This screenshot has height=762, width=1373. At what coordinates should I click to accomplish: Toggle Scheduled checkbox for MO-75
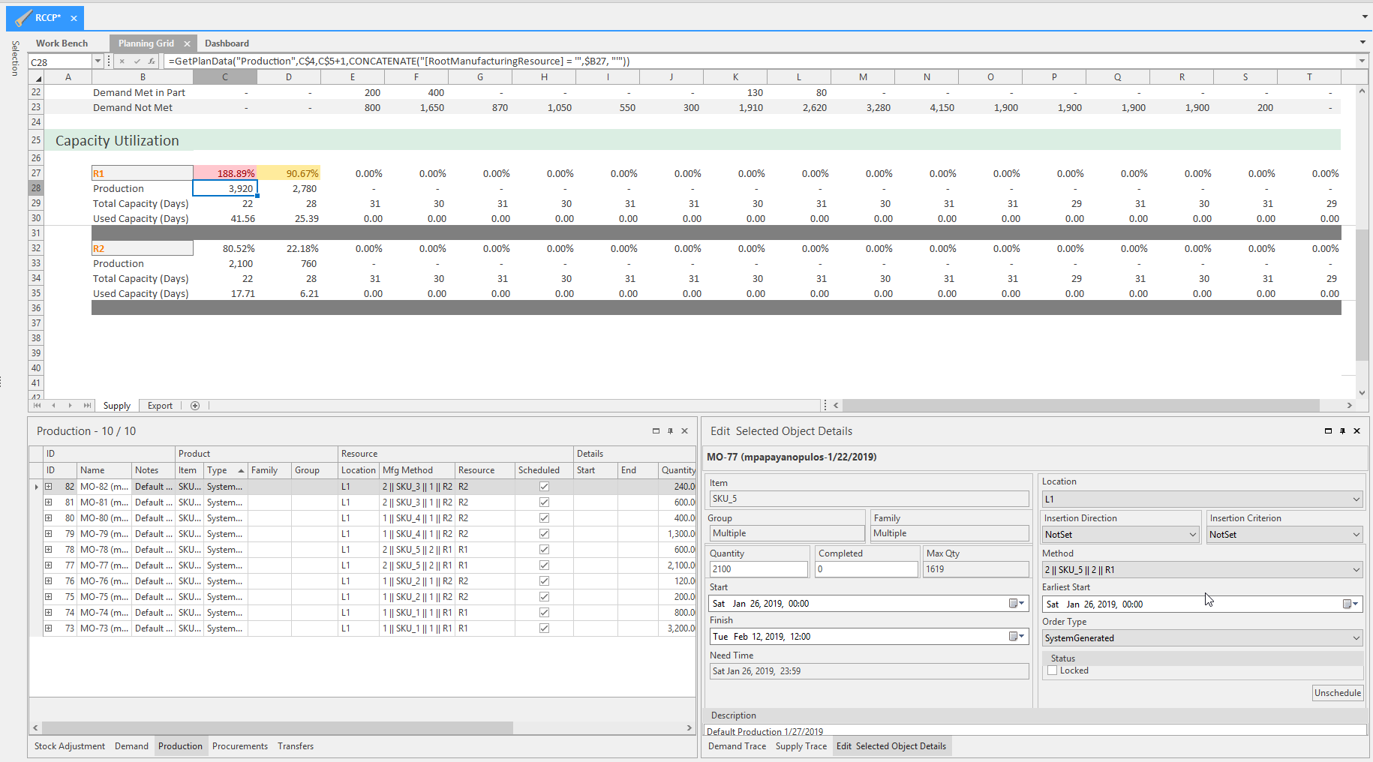[544, 597]
